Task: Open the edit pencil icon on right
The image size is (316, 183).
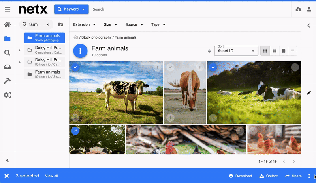Action: (x=309, y=93)
